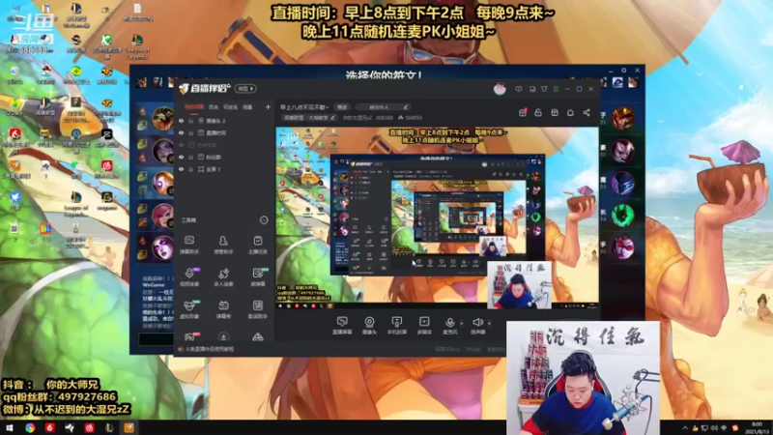Open the speaker dropdown arrow
Screen dimensions: 773x435
489,323
